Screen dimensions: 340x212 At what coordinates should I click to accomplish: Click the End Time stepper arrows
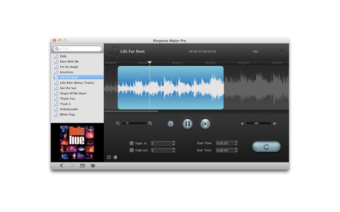coord(236,150)
